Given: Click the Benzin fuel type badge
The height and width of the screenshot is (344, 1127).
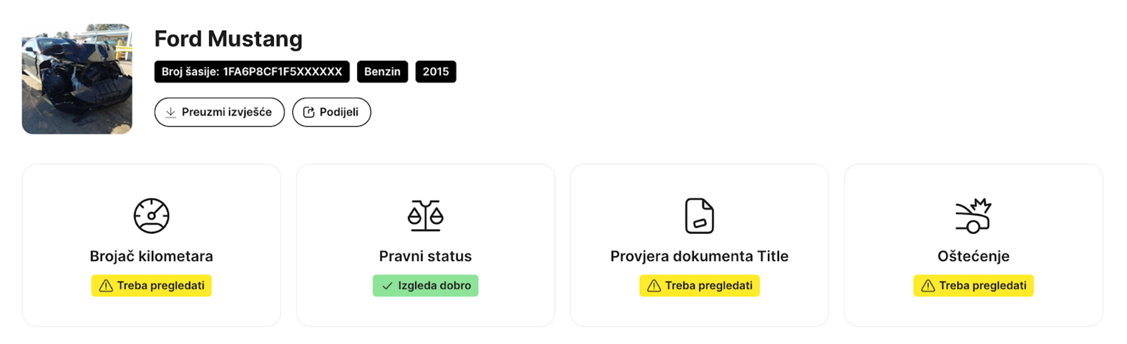Looking at the screenshot, I should point(382,71).
